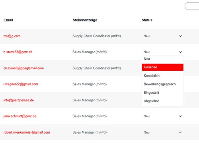Open email link info@joergheinze.de
Image resolution: width=199 pixels, height=159 pixels.
pos(19,100)
